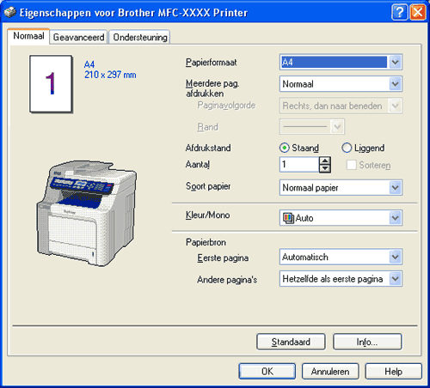Click the 'Kleur/Mono' label

pos(208,215)
